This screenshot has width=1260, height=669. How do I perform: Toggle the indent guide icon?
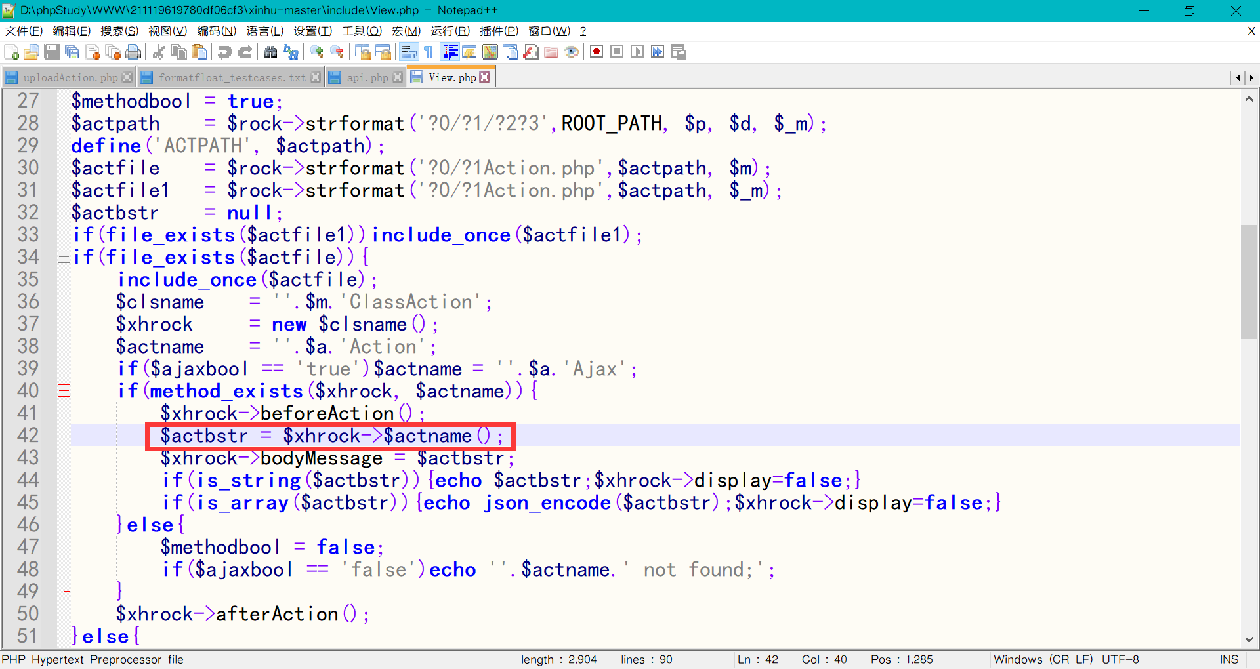click(x=450, y=52)
